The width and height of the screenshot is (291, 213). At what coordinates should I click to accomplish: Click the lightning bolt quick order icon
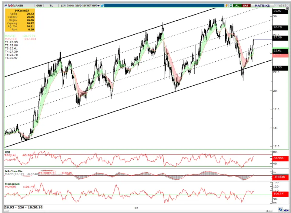226,5
